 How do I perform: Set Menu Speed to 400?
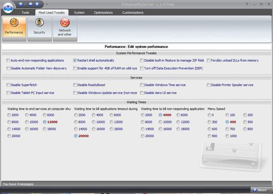(227, 122)
